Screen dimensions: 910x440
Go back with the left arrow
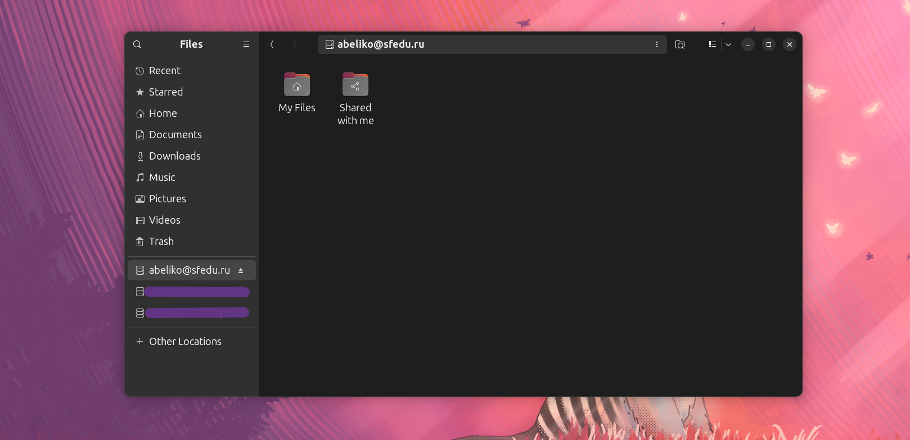(272, 44)
